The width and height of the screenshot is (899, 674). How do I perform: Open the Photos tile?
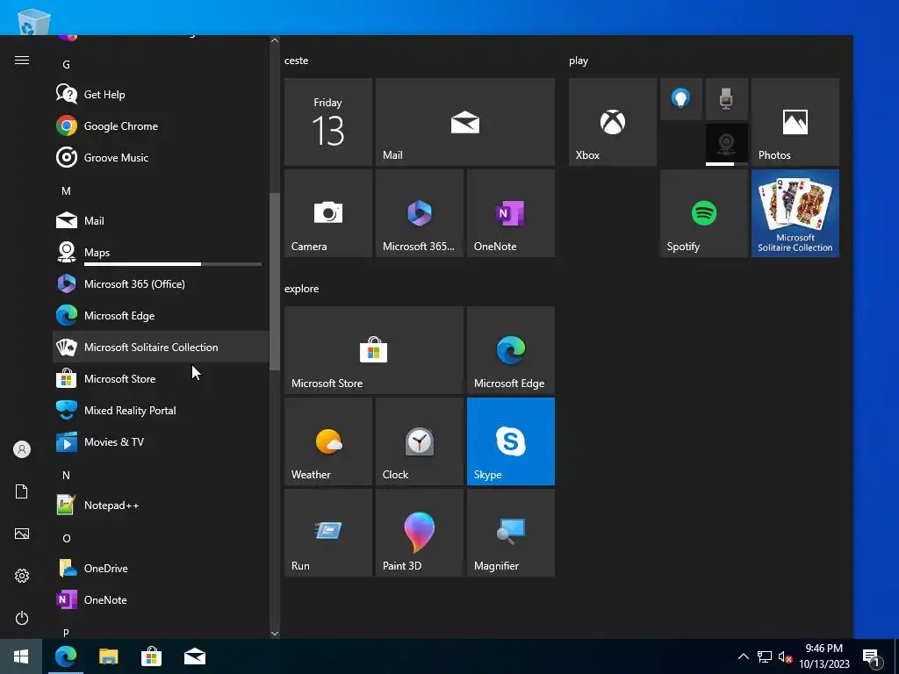click(795, 122)
